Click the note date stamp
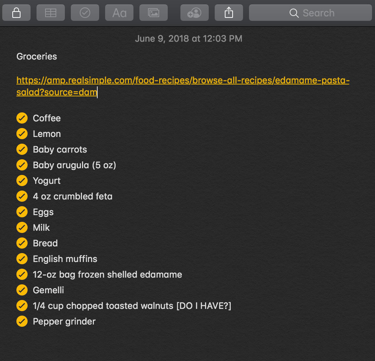This screenshot has height=361, width=375. point(188,39)
